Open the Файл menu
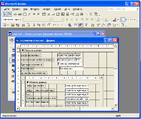This screenshot has width=141, height=119. [x=7, y=9]
